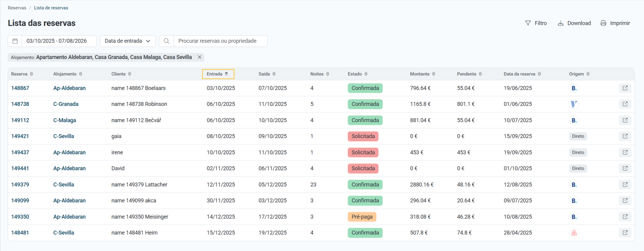Select exit date 05/12/2025
Screen dimensions: 644x251
[273, 185]
